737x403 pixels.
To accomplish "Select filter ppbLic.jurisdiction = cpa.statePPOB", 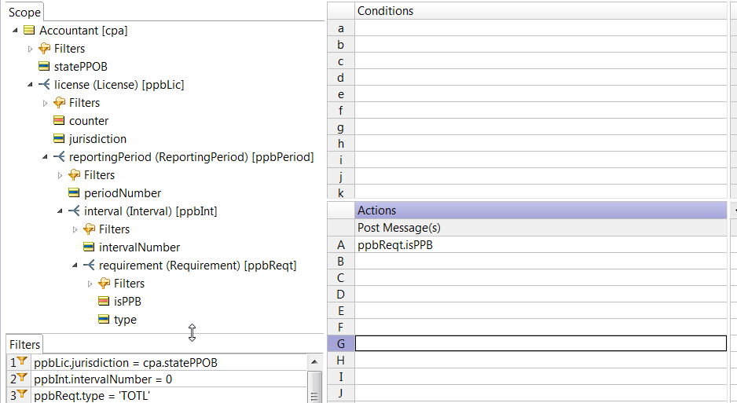I will click(x=169, y=363).
